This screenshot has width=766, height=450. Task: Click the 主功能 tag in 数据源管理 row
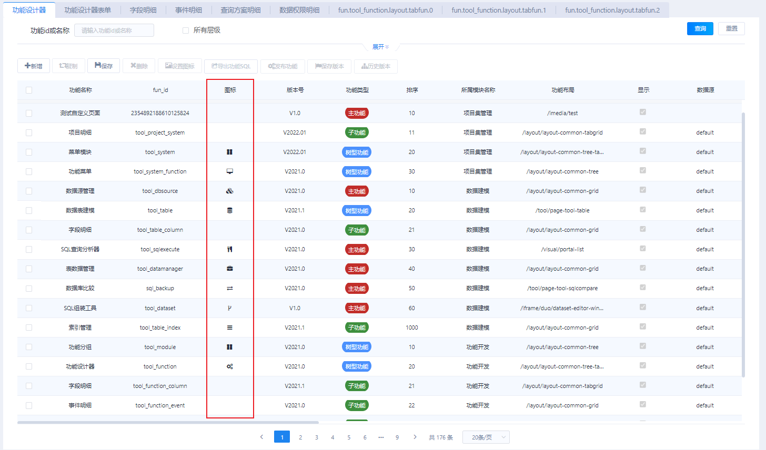357,191
